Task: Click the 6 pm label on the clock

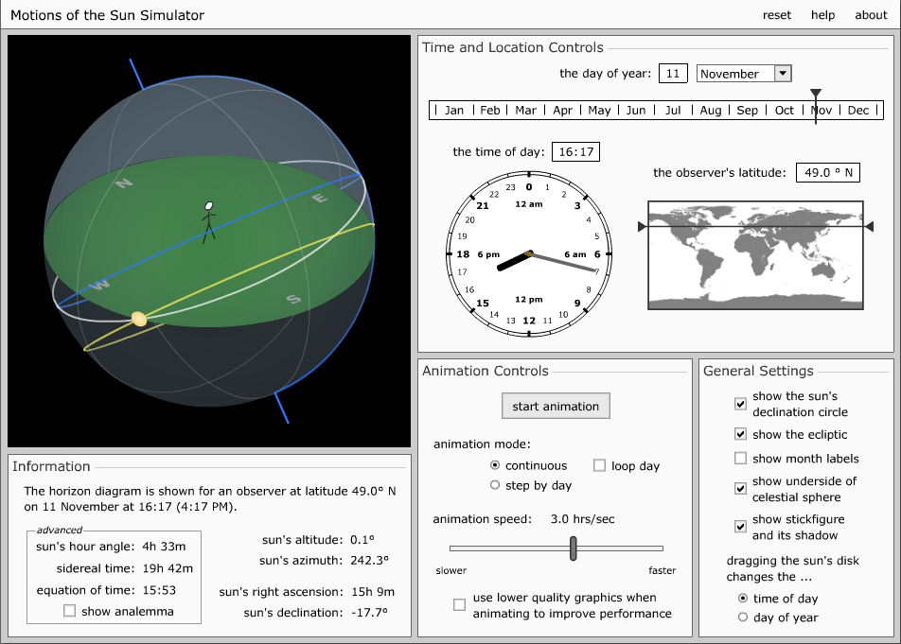Action: (488, 254)
